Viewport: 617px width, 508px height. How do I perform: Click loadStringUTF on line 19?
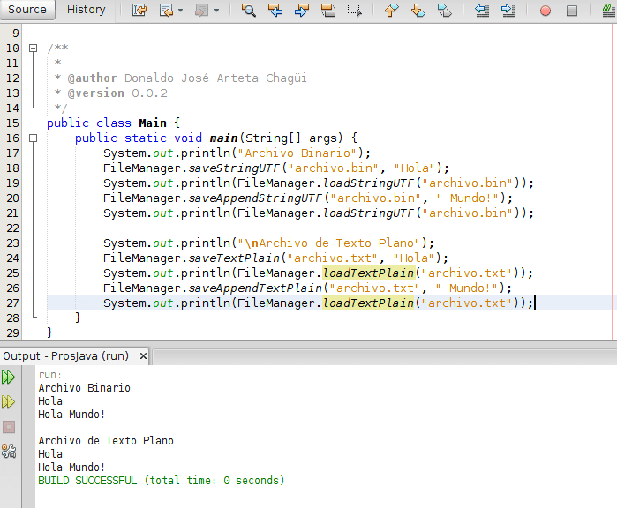coord(368,183)
